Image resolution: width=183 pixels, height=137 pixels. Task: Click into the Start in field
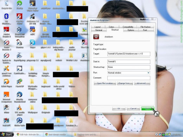(x=129, y=61)
